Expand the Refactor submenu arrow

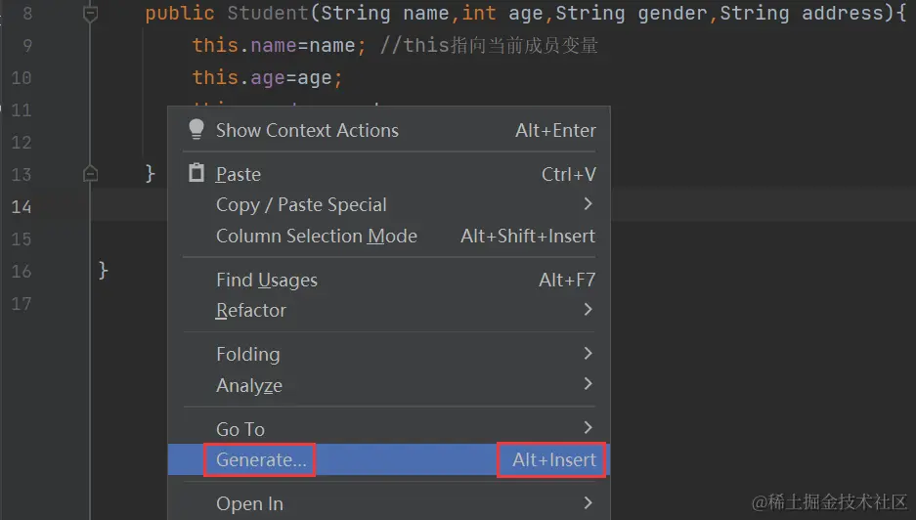[588, 310]
